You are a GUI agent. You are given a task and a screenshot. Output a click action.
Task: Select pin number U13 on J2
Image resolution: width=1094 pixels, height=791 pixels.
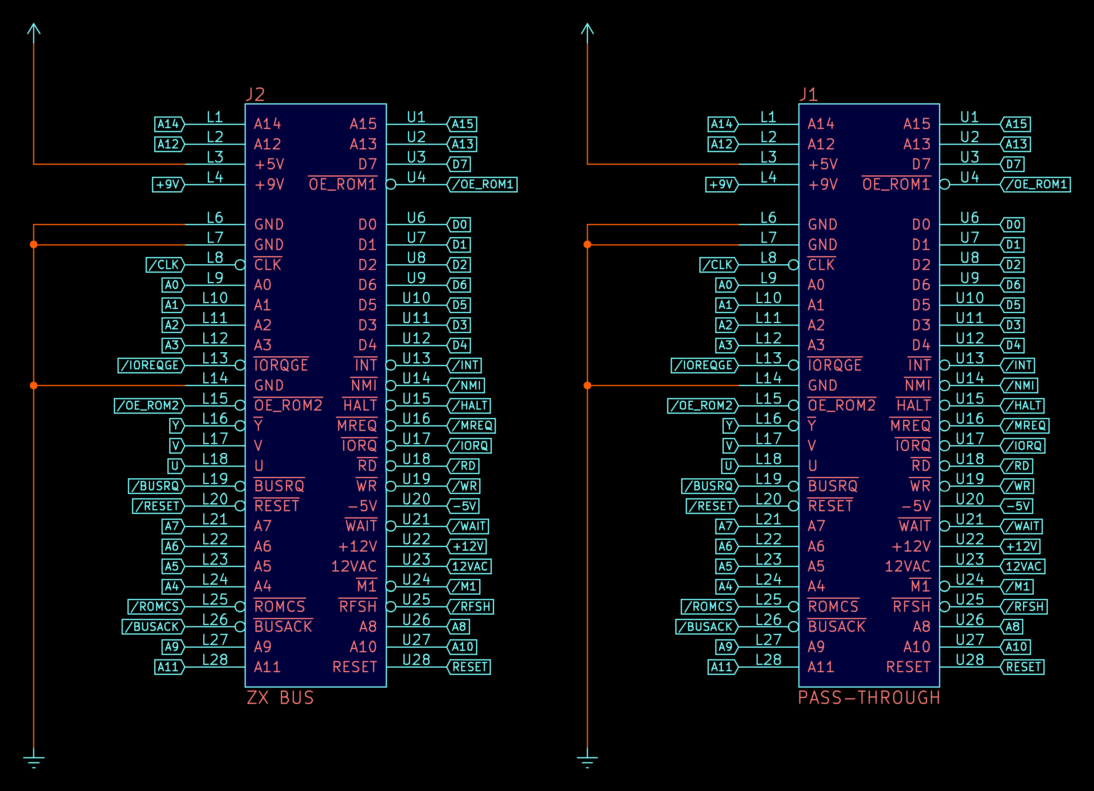(x=416, y=359)
